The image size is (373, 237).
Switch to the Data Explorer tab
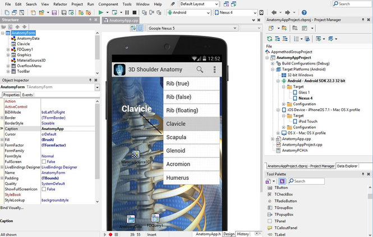[x=347, y=166]
